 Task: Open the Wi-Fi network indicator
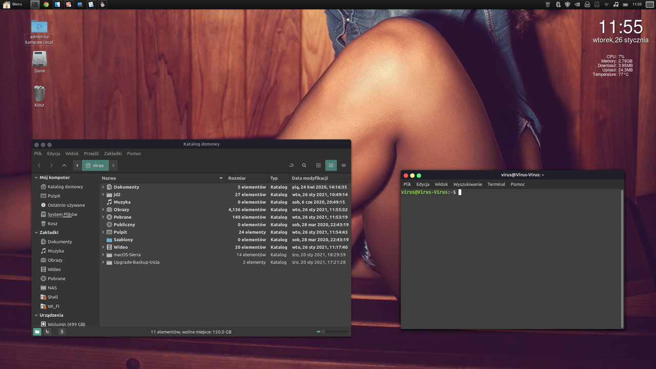click(x=606, y=5)
